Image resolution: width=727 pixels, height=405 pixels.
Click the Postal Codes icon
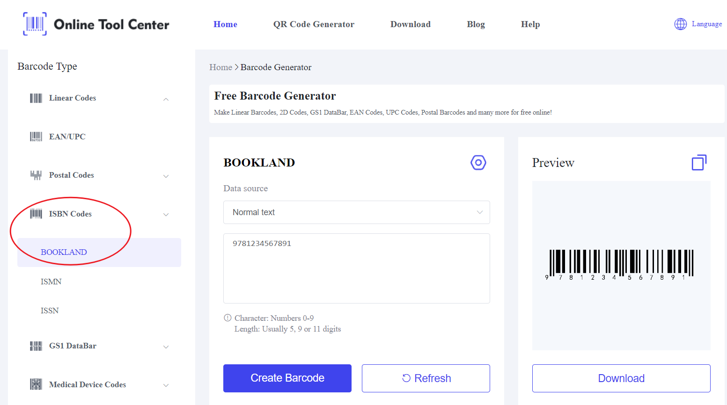point(36,175)
